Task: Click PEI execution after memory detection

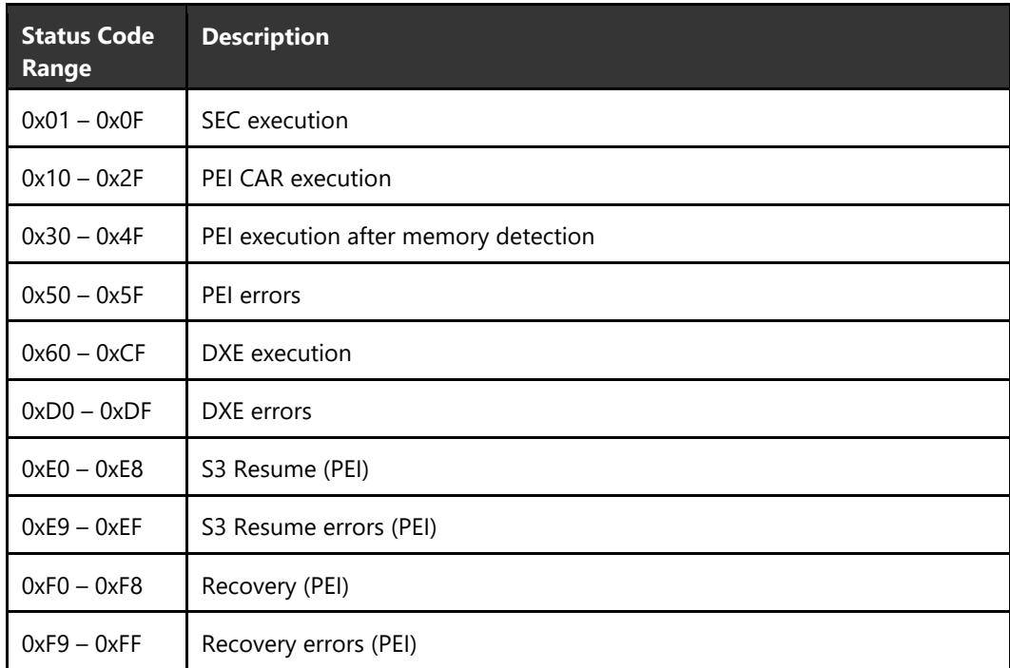Action: coord(398,237)
